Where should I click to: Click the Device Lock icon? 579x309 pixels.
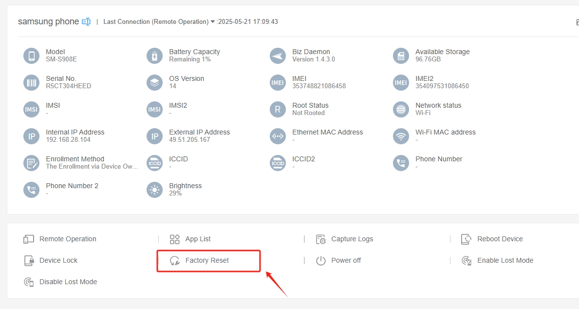click(x=29, y=260)
